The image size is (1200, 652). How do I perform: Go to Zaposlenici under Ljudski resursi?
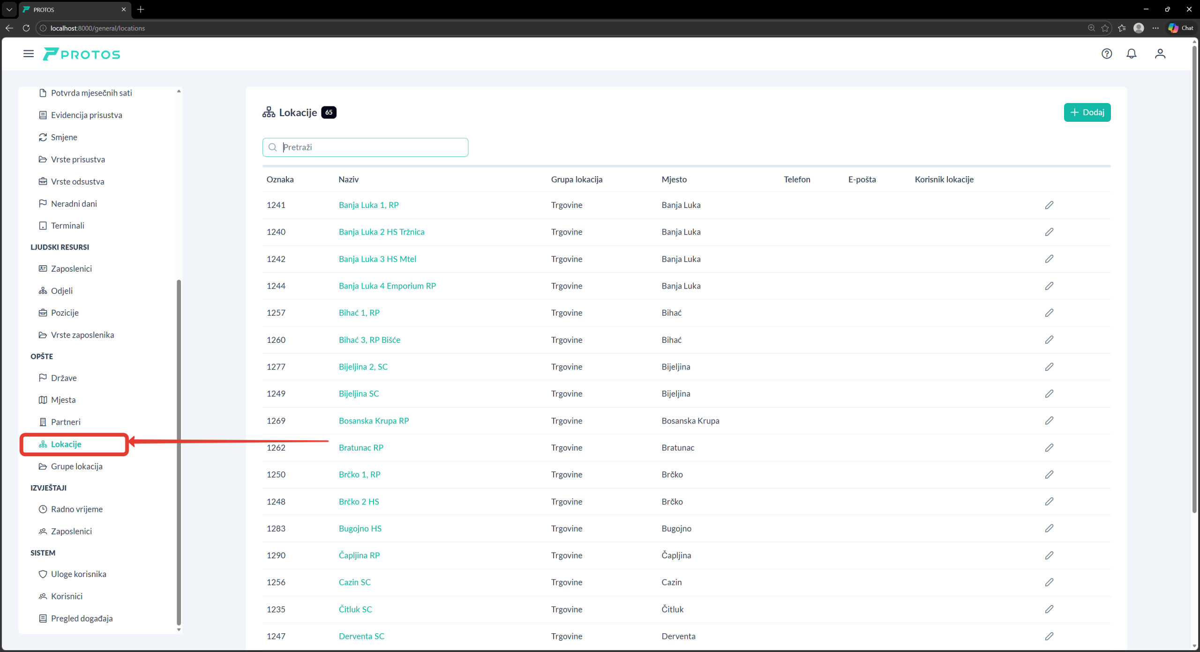click(x=71, y=269)
